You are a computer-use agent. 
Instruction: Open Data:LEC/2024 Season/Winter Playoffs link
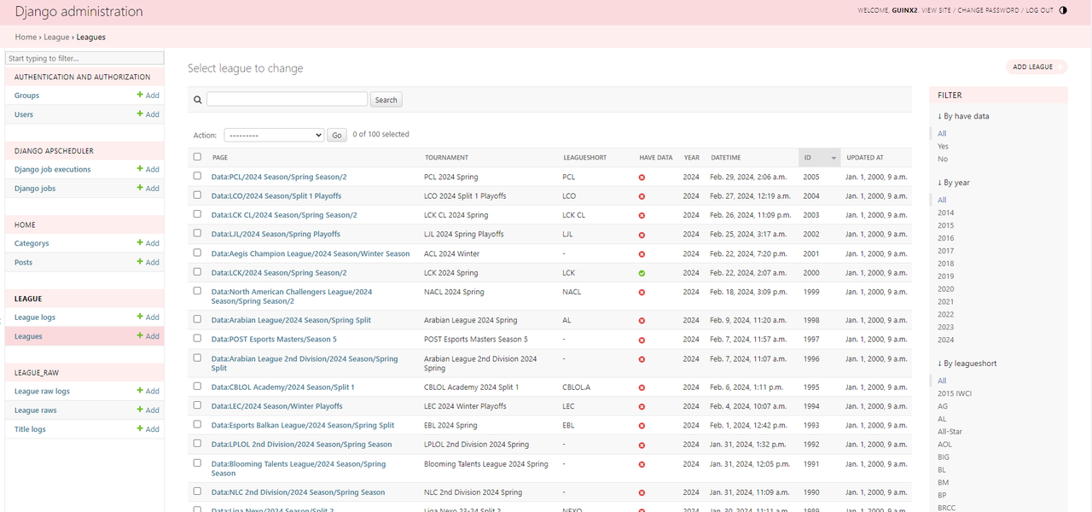pos(276,406)
